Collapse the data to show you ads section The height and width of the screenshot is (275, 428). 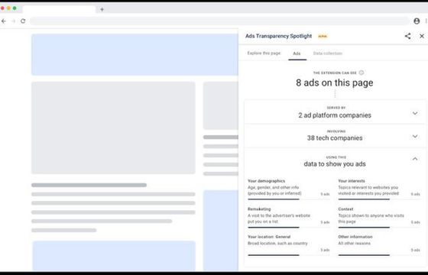click(415, 159)
